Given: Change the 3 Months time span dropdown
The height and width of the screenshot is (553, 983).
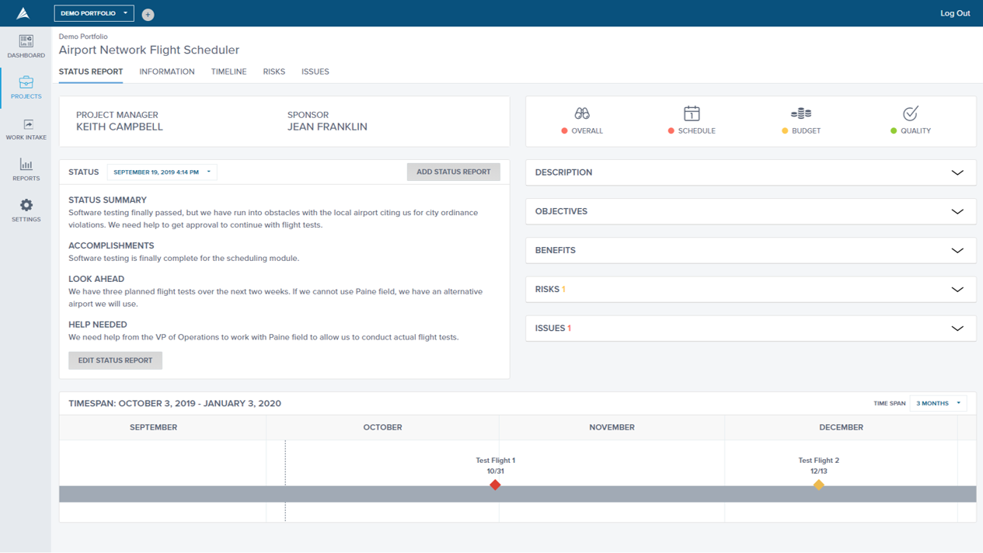Looking at the screenshot, I should (938, 403).
